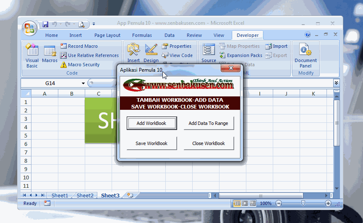Viewport: 363px width, 223px height.
Task: Open the Office Button menu
Action: coord(29,28)
